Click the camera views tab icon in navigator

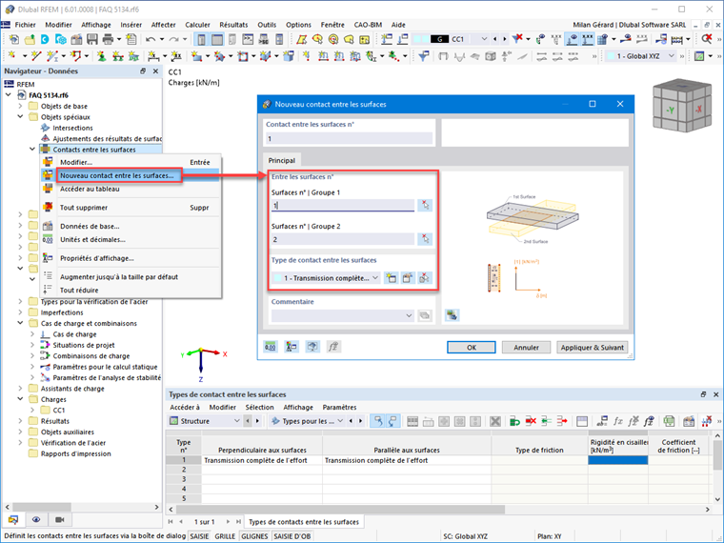tap(60, 520)
